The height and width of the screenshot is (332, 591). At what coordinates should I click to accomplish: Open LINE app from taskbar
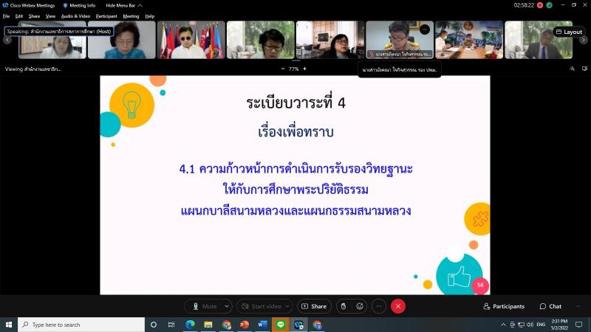281,325
